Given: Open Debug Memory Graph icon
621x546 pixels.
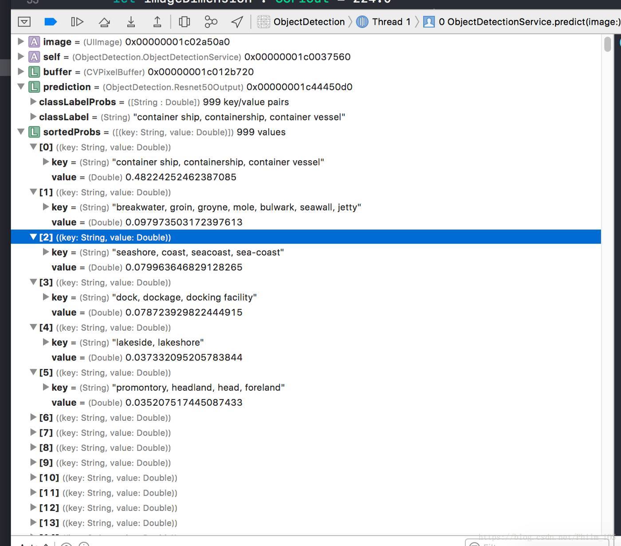Looking at the screenshot, I should coord(211,22).
